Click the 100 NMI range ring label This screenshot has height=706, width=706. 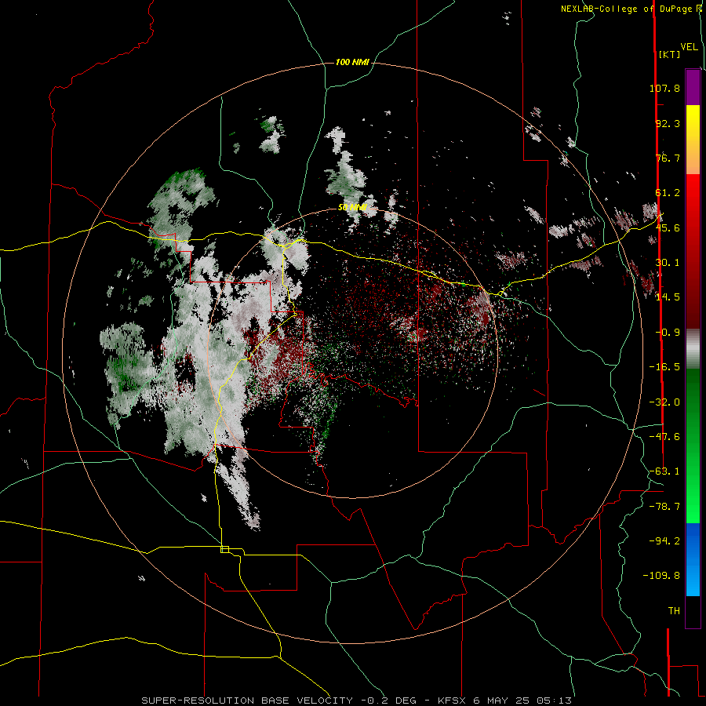[352, 62]
